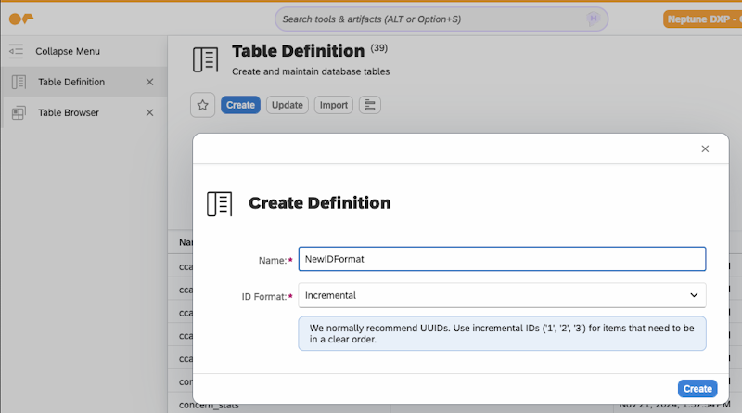Open Table Browser from sidebar
Image resolution: width=742 pixels, height=413 pixels.
click(69, 112)
